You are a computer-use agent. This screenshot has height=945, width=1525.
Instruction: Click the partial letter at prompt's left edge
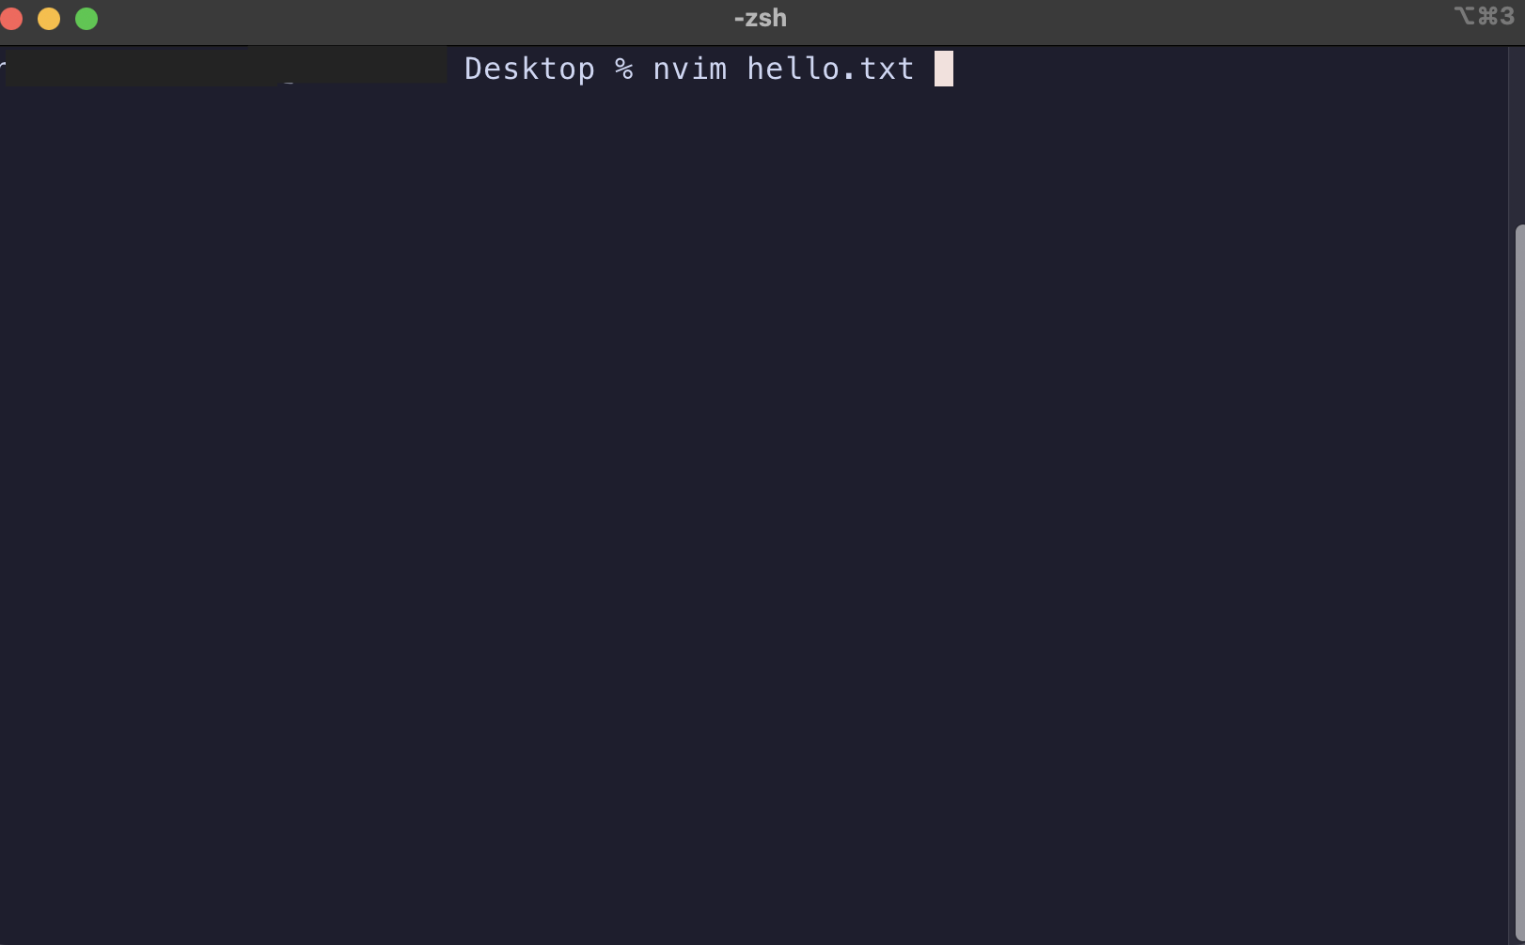(x=3, y=69)
